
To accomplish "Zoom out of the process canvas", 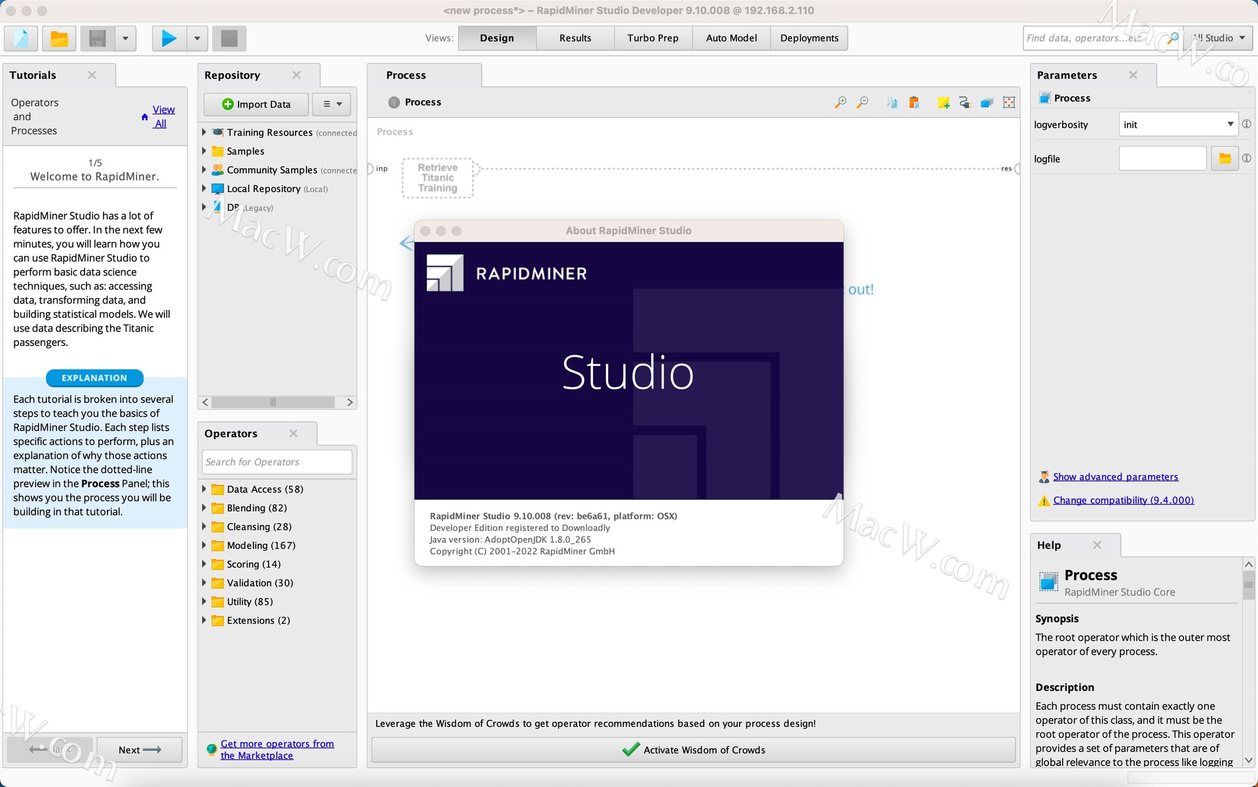I will click(x=863, y=102).
